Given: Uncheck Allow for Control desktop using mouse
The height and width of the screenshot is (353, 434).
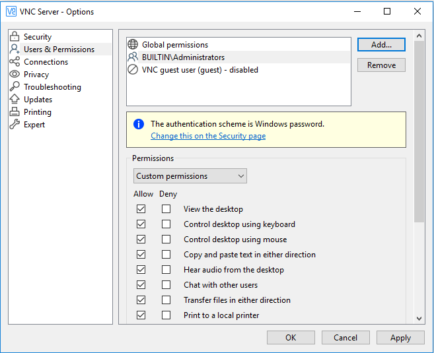Looking at the screenshot, I should (x=141, y=239).
